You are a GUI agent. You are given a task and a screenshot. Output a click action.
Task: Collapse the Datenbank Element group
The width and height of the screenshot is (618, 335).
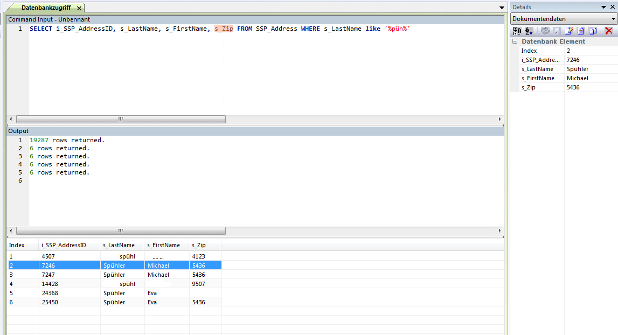[x=515, y=41]
